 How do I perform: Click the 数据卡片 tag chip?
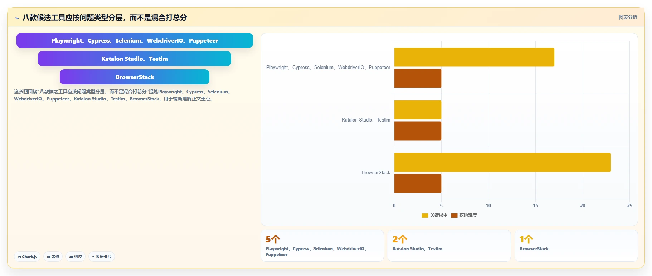click(x=102, y=257)
